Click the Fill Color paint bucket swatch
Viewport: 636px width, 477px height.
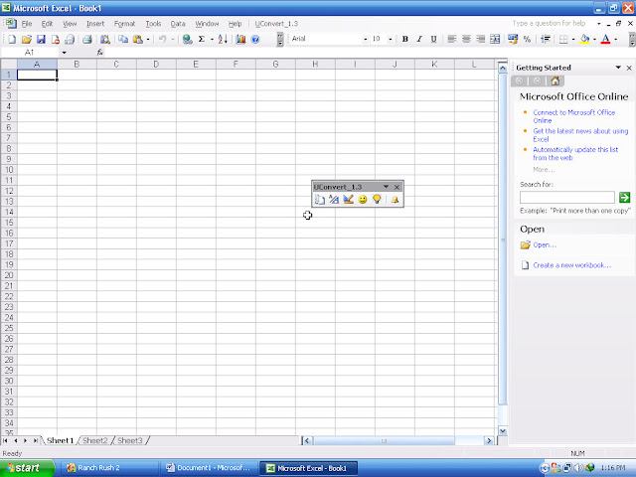pyautogui.click(x=584, y=39)
